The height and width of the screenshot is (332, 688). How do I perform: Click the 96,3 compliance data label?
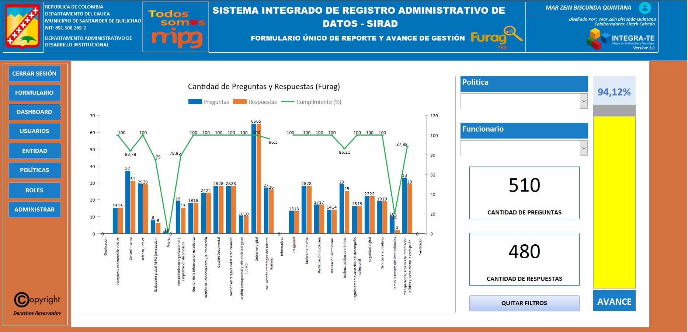click(273, 142)
